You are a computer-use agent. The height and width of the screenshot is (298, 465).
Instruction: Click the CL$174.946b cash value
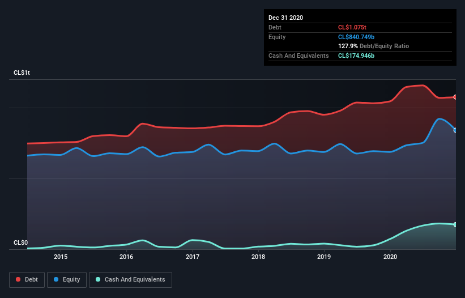tap(356, 56)
